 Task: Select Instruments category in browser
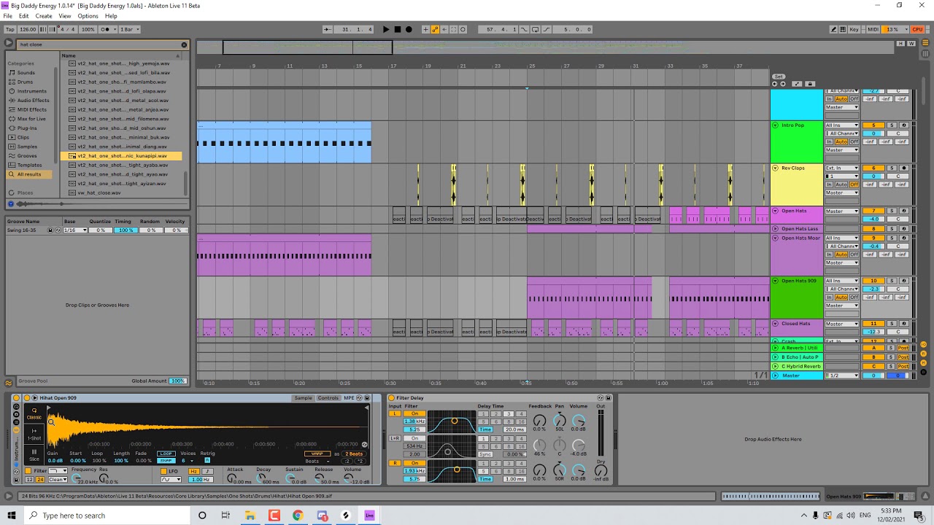[31, 91]
